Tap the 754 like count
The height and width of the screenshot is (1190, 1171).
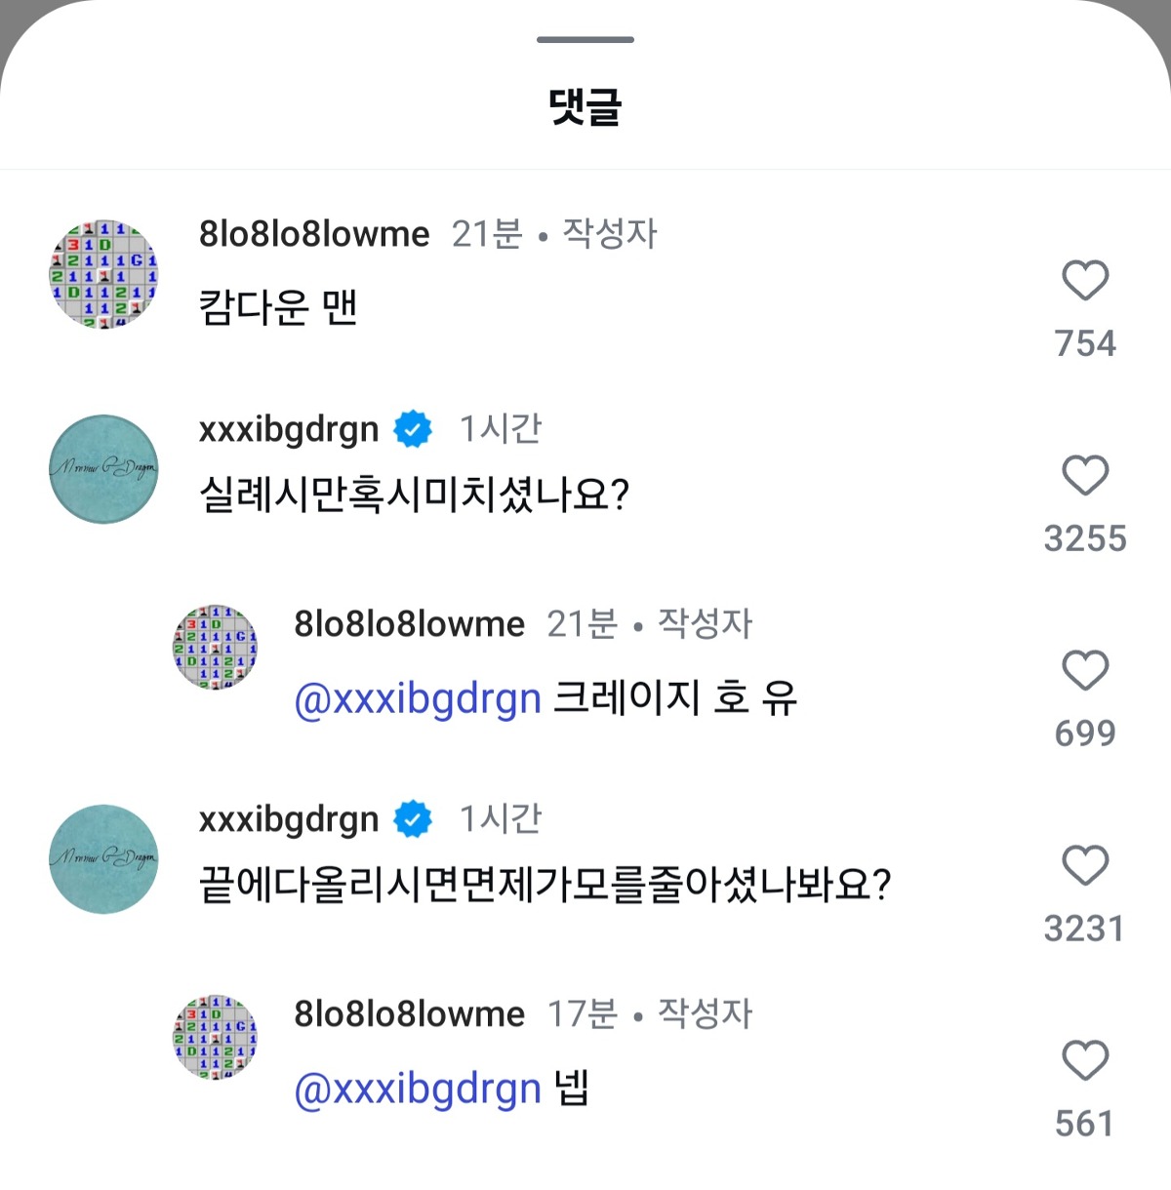pos(1085,343)
